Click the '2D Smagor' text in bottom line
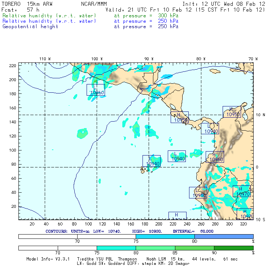Viewport: 267px width, 267px height. coord(179,264)
